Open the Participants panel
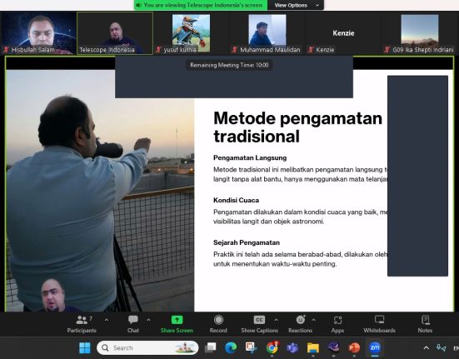This screenshot has height=359, width=459. [82, 324]
